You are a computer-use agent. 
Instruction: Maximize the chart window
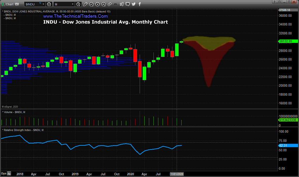289,2
